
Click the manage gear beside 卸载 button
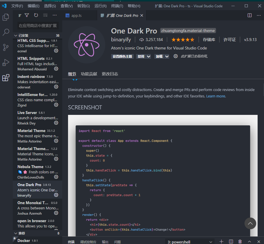pos(175,56)
